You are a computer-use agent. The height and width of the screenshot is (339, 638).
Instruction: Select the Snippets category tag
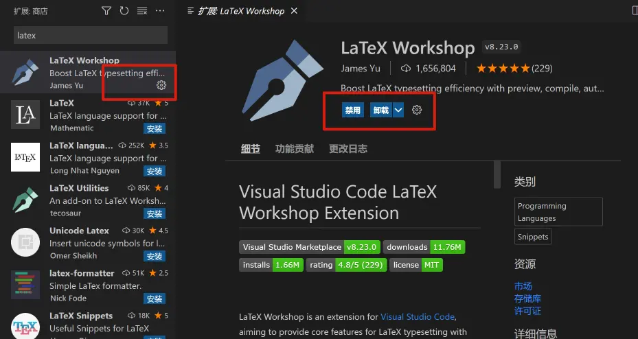(533, 237)
